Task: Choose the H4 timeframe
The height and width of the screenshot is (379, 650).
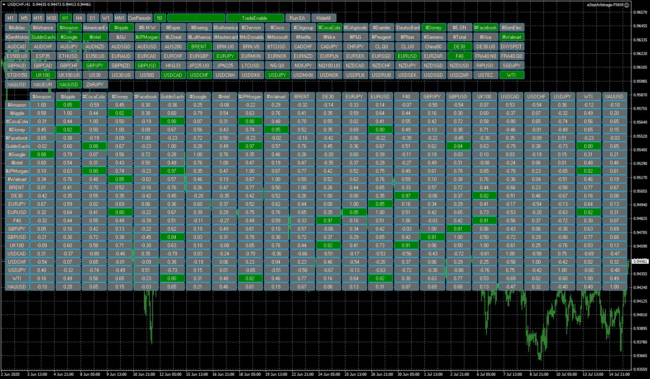Action: [79, 18]
